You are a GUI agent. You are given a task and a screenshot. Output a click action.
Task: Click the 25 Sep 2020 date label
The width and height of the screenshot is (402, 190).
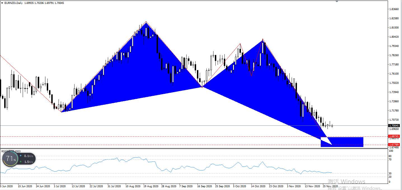pyautogui.click(x=223, y=186)
